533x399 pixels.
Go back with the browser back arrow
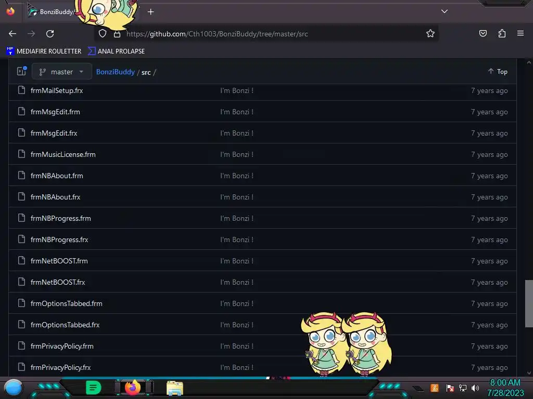pyautogui.click(x=12, y=34)
